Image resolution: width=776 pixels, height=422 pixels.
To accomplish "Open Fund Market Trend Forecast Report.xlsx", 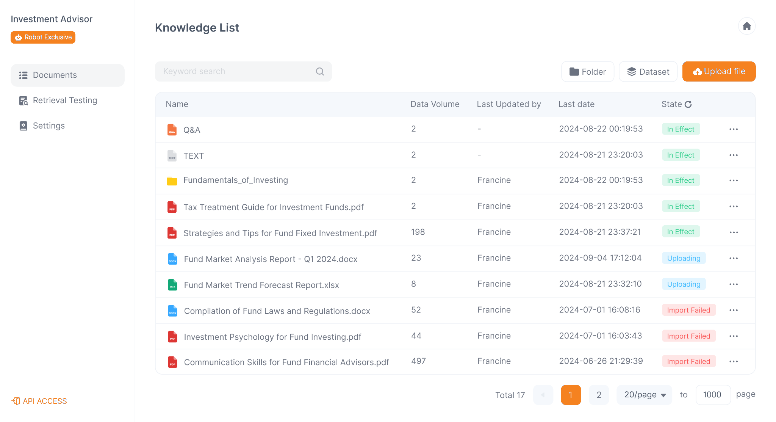I will (261, 285).
